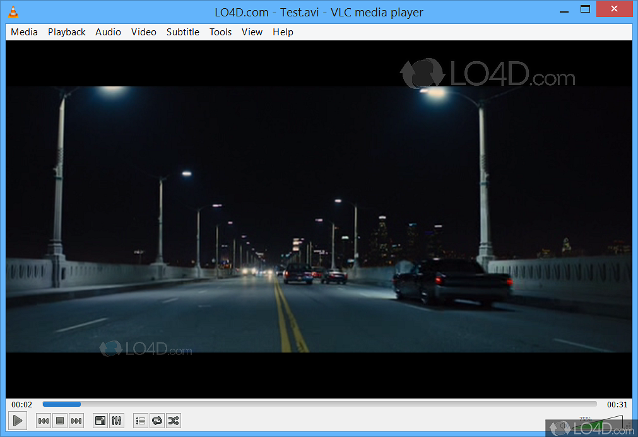Viewport: 638px width, 437px height.
Task: Open the Playback menu
Action: tap(67, 32)
